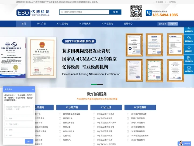Click arrow icon beside CQC认证是什么意思
Screen dimensions: 194x146
94,114
